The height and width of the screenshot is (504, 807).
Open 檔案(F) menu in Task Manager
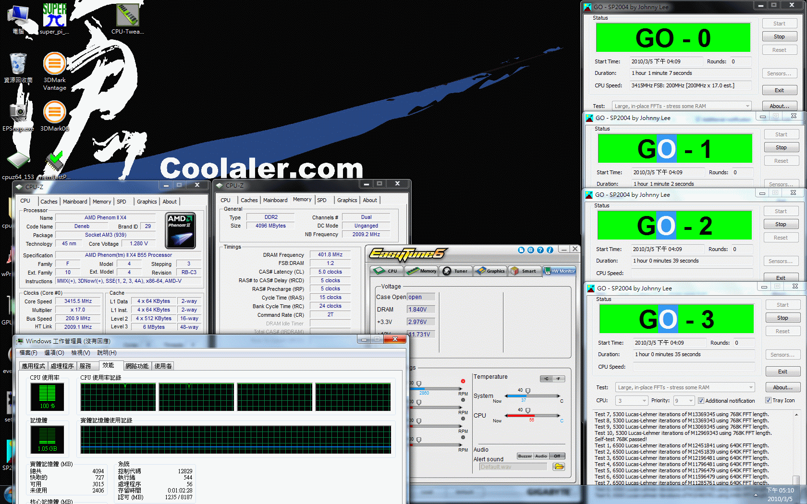click(28, 353)
